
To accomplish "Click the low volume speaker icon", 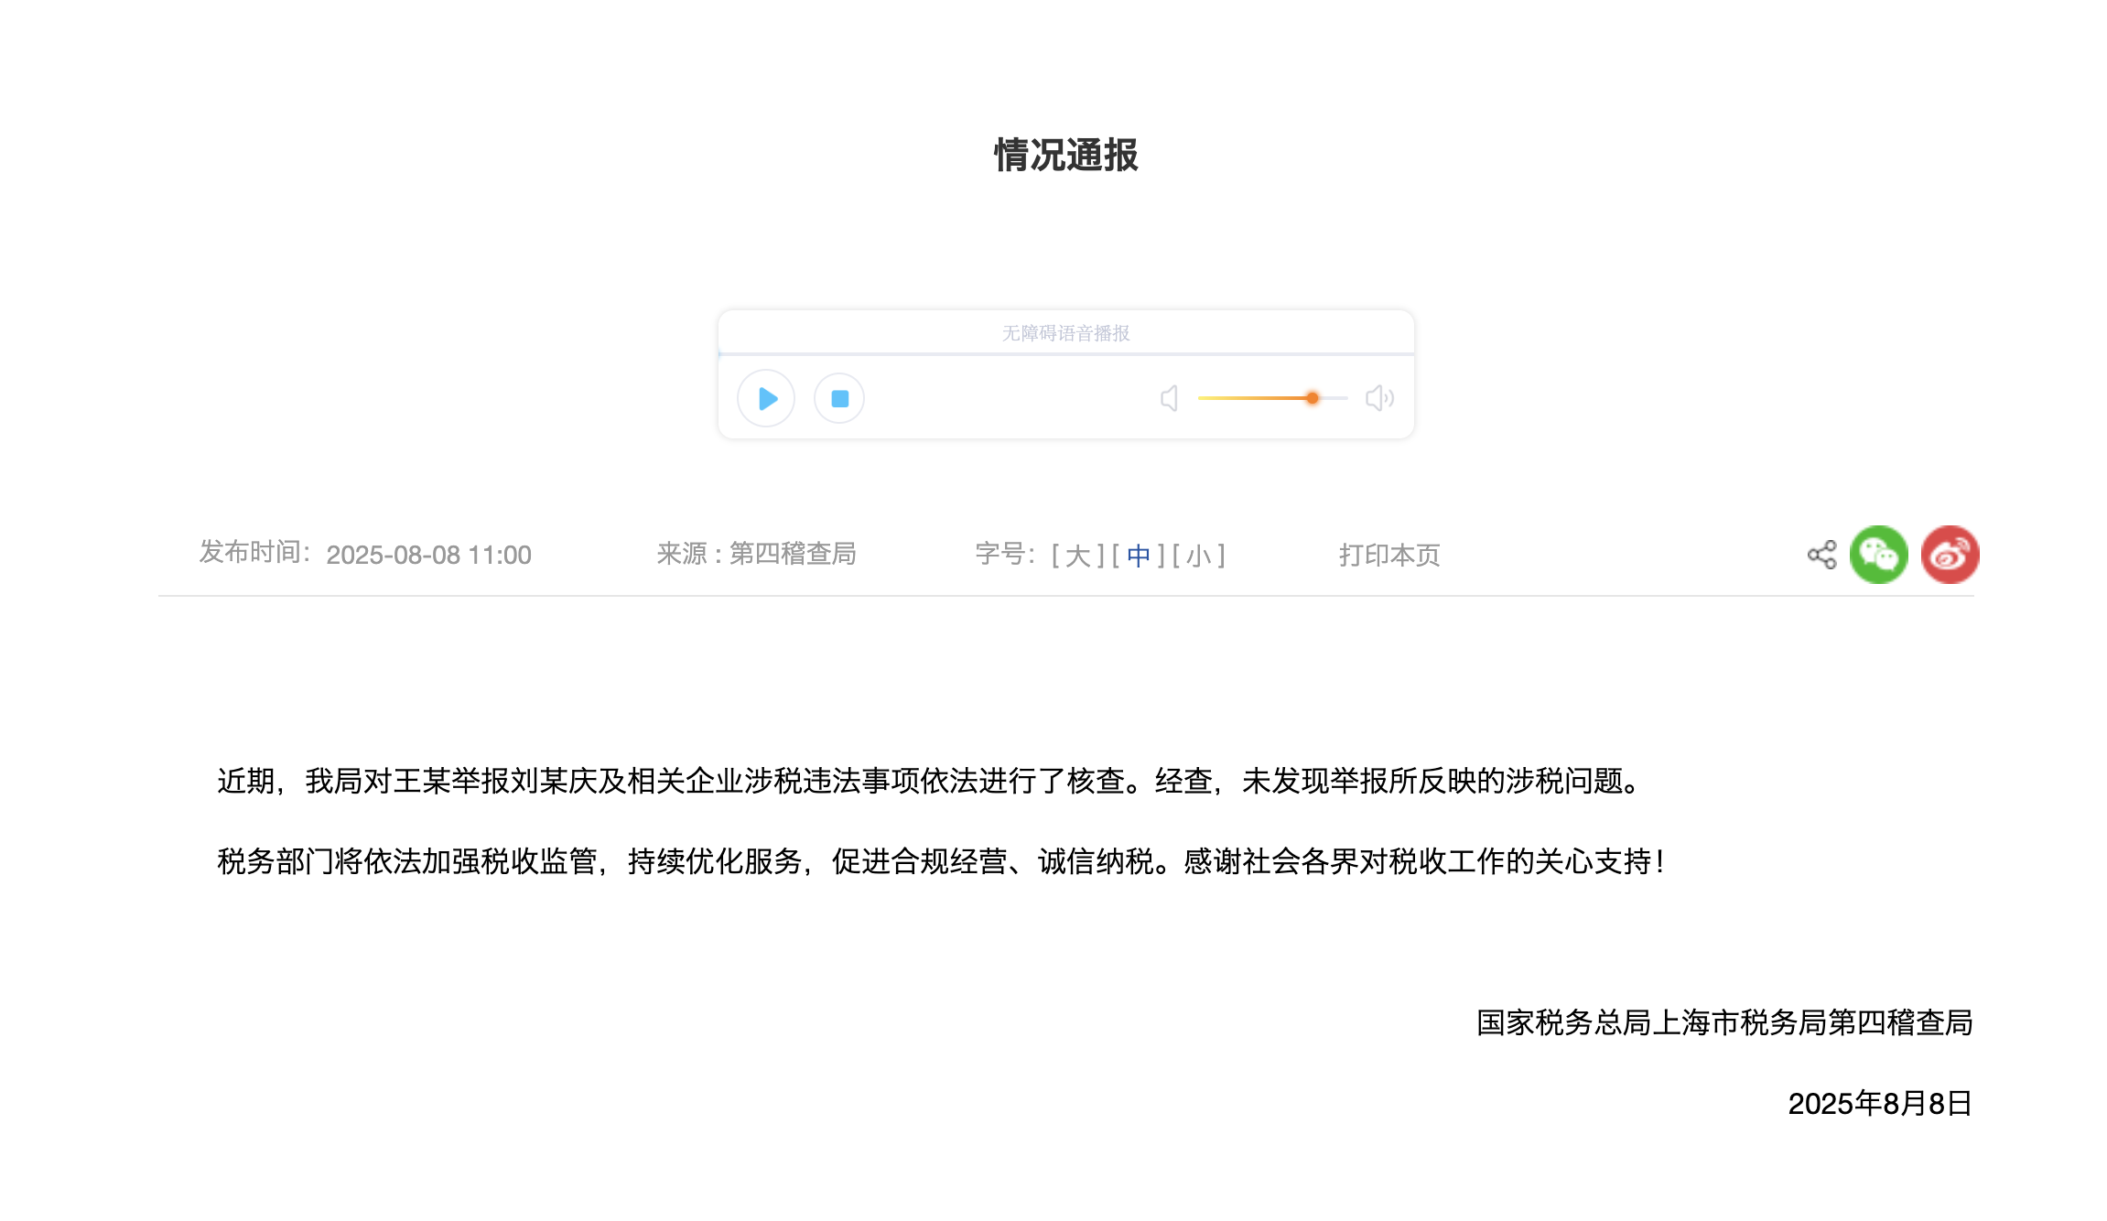I will (x=1169, y=398).
